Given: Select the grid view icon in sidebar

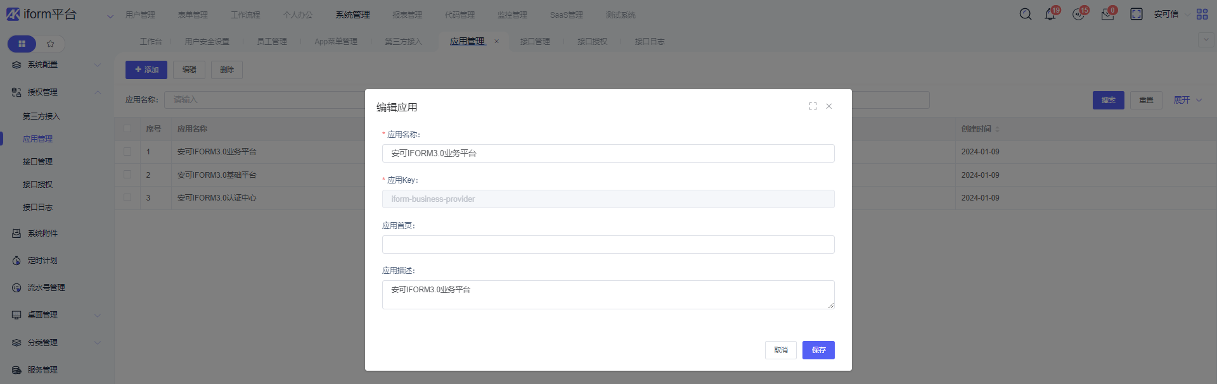Looking at the screenshot, I should pyautogui.click(x=22, y=44).
